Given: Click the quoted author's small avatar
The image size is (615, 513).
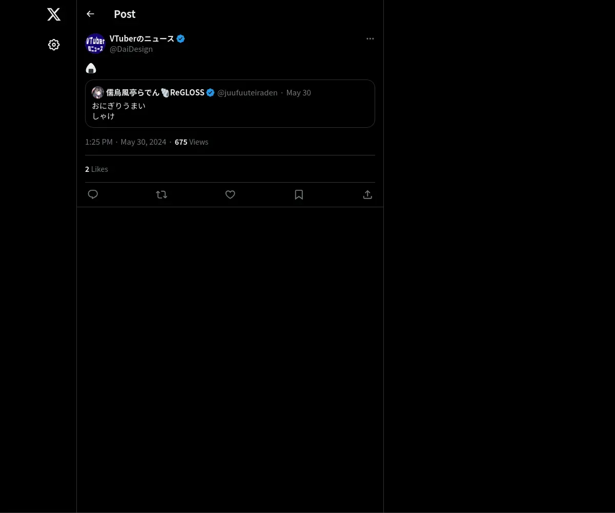Looking at the screenshot, I should pos(98,92).
